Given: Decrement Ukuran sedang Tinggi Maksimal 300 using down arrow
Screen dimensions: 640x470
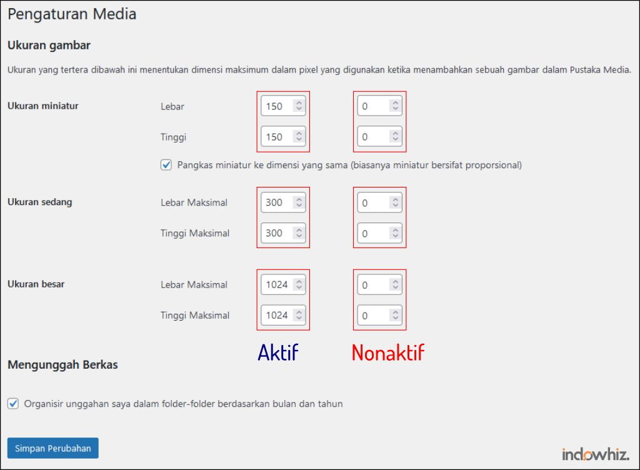Looking at the screenshot, I should tap(299, 236).
